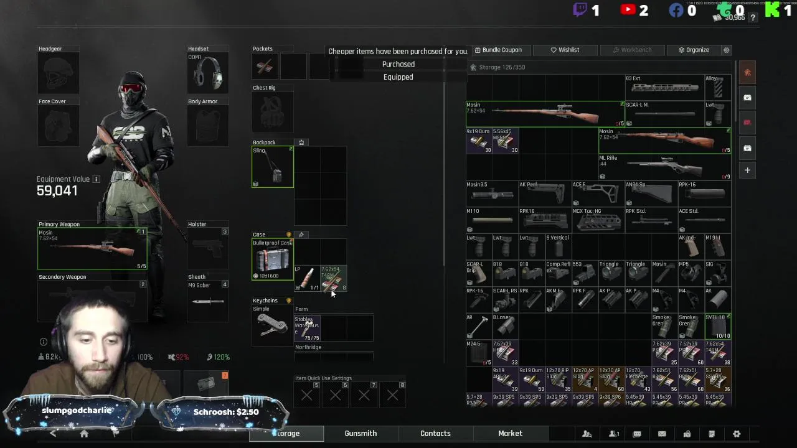This screenshot has width=797, height=448.
Task: Select the equipped Mosin primary weapon
Action: coord(93,249)
